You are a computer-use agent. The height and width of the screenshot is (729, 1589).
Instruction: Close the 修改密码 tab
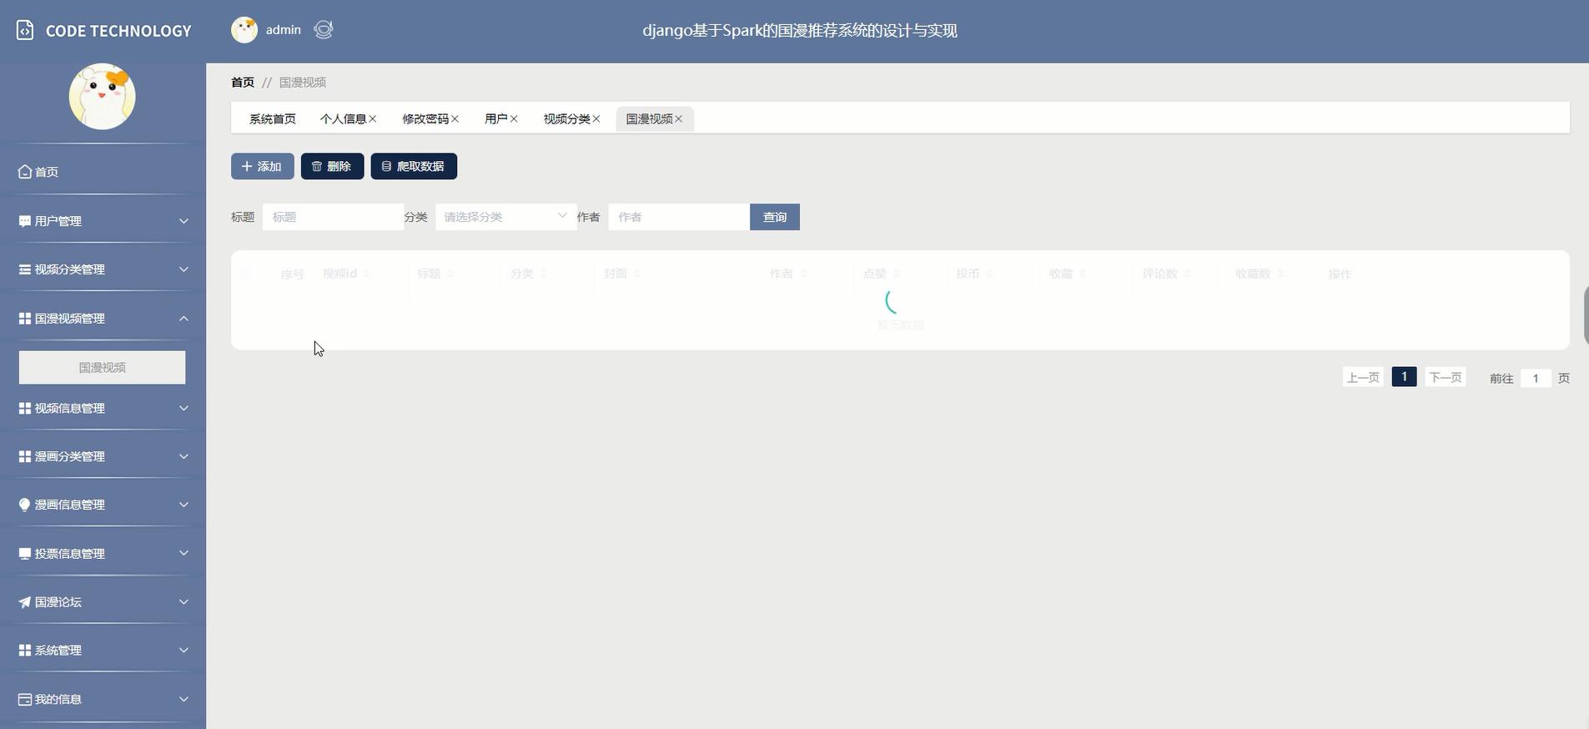[455, 119]
